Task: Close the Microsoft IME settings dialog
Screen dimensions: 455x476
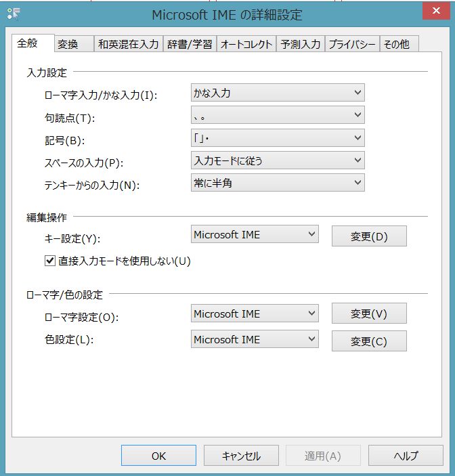Action: 436,11
